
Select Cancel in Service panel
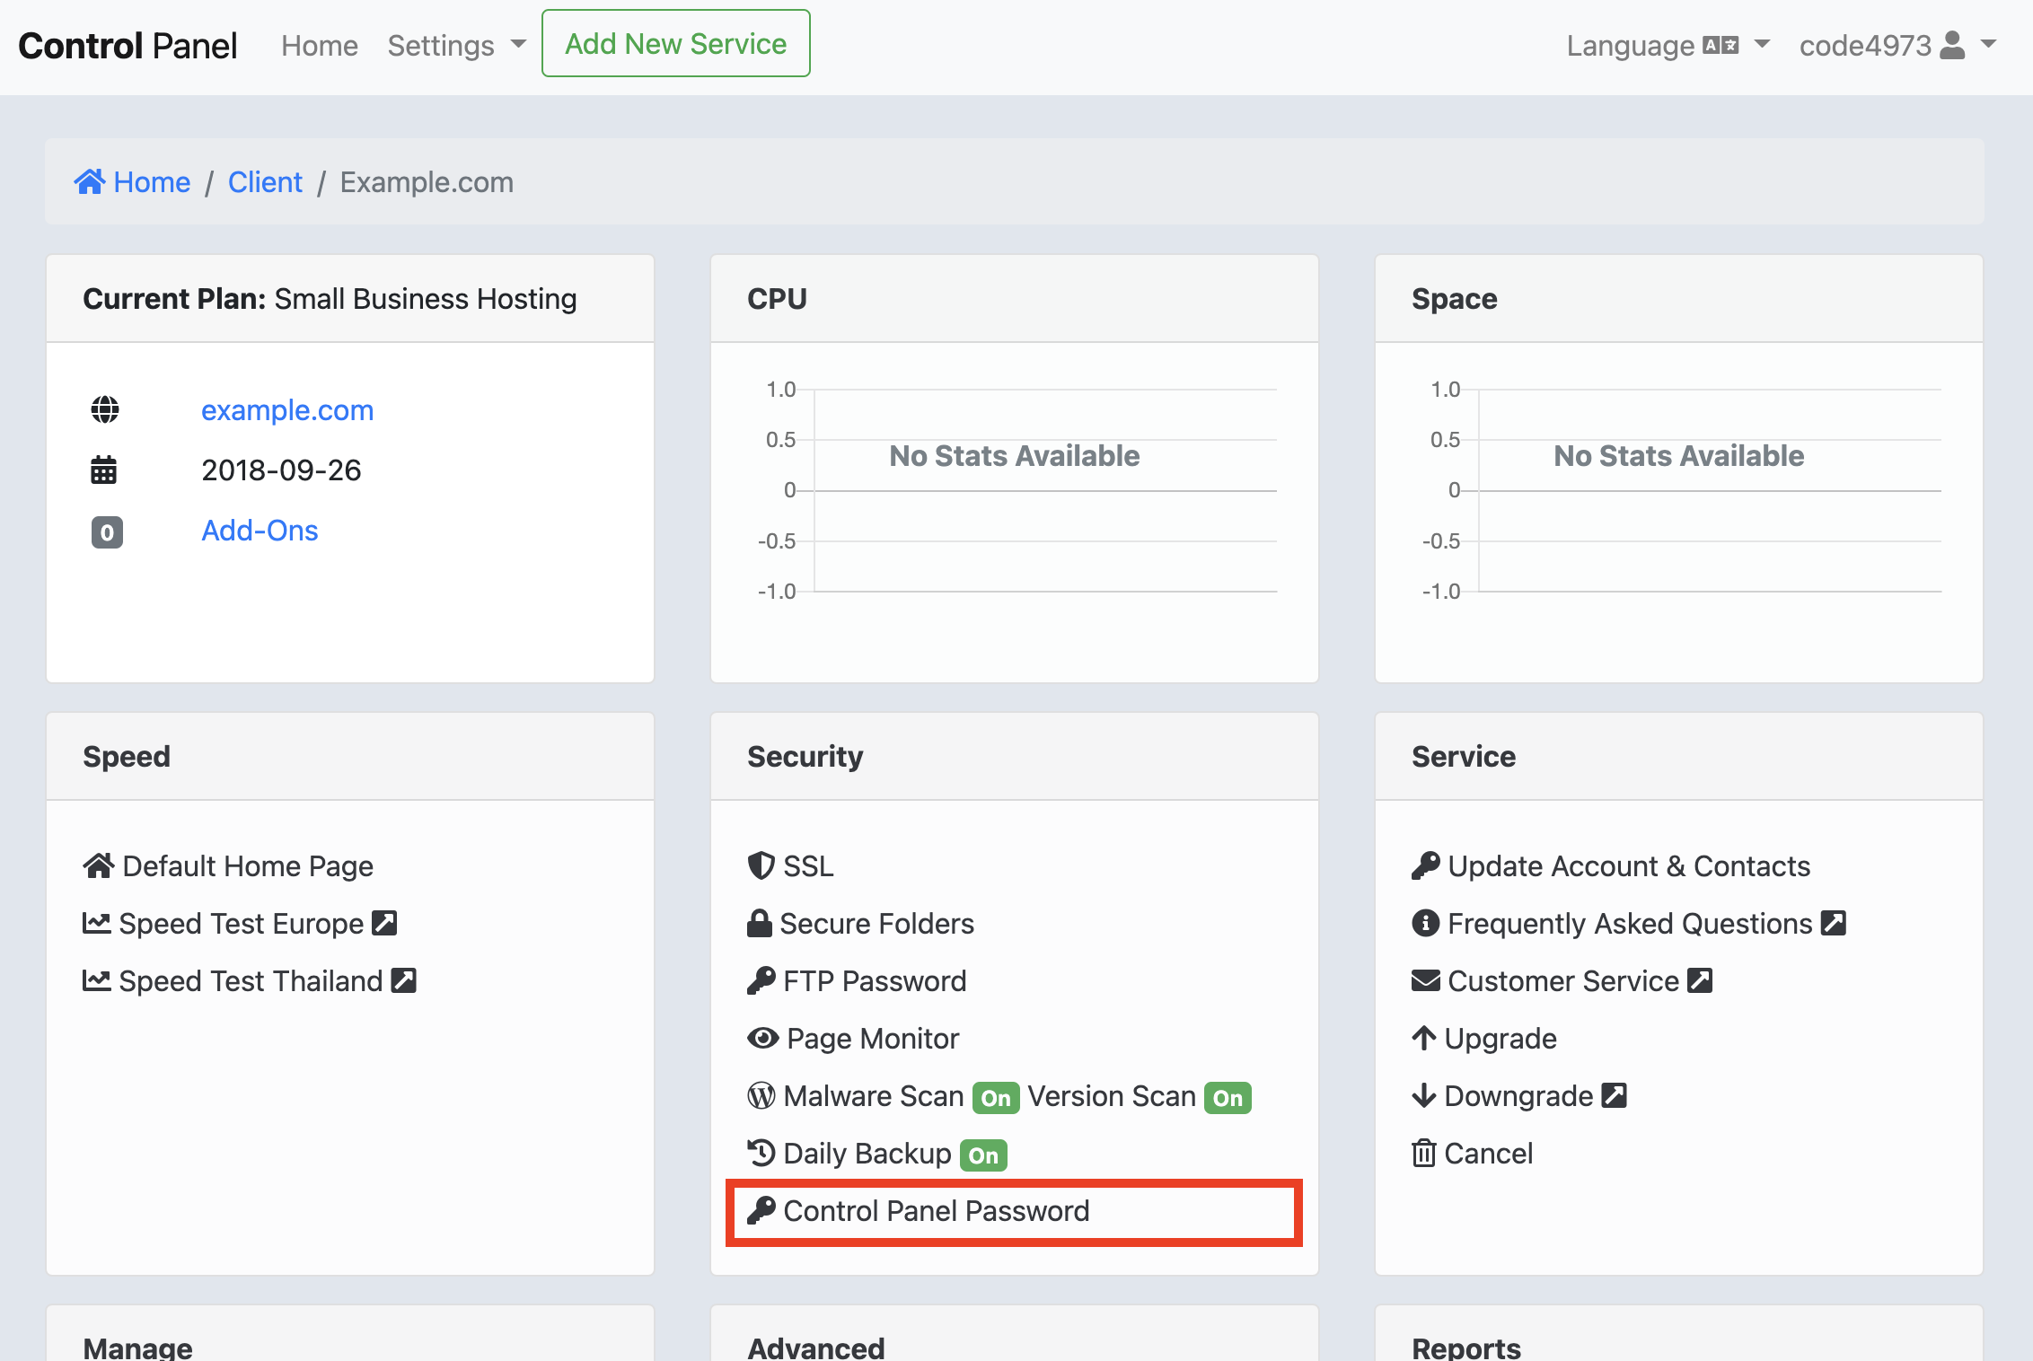point(1489,1153)
